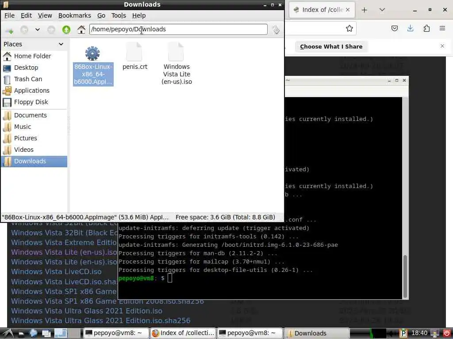The width and height of the screenshot is (453, 339).
Task: Select Windows Vista Lite (en-us).iso file icon
Action: click(x=176, y=52)
